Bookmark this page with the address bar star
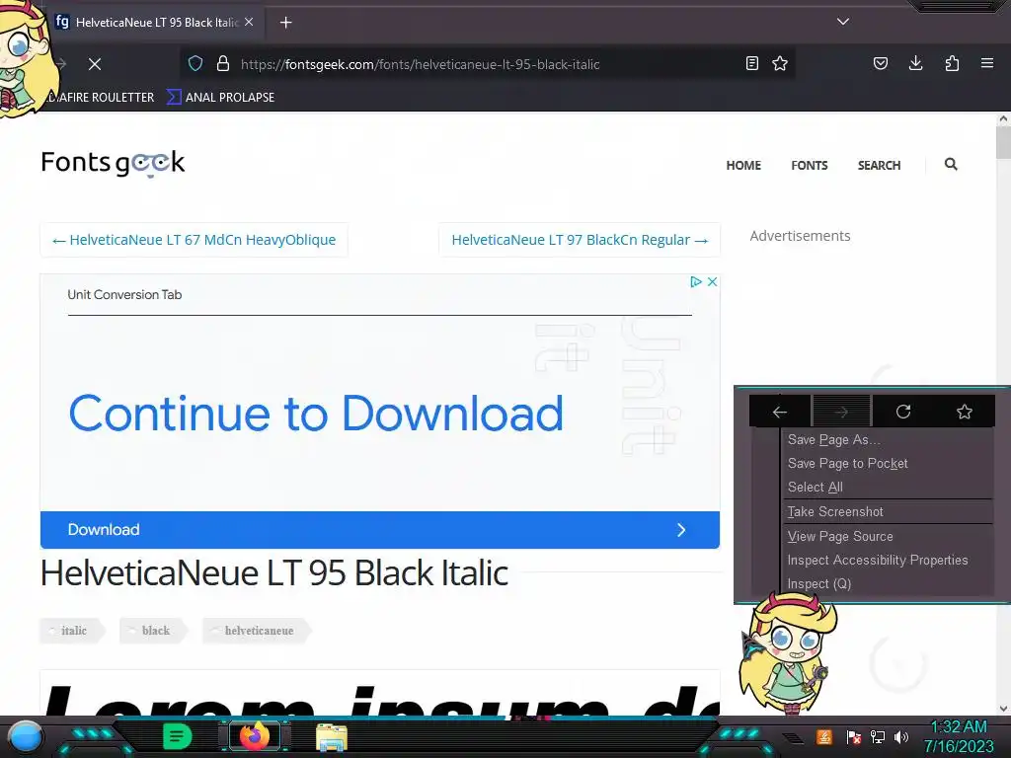This screenshot has height=758, width=1011. (780, 63)
